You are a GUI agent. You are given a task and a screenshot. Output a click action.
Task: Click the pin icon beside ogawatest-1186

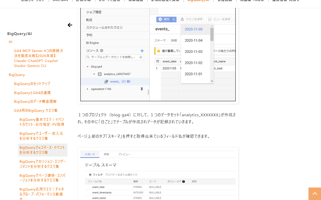click(142, 89)
